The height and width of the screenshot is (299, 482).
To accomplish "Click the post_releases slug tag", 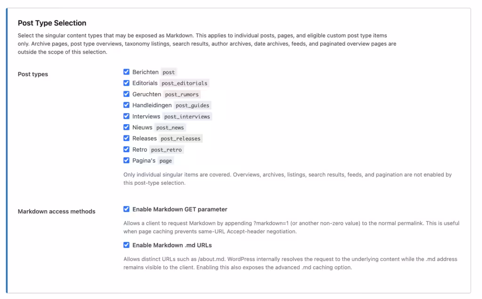I will pos(181,138).
